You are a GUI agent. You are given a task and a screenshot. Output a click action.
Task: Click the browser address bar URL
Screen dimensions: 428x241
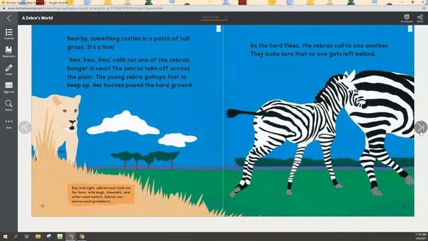85,8
